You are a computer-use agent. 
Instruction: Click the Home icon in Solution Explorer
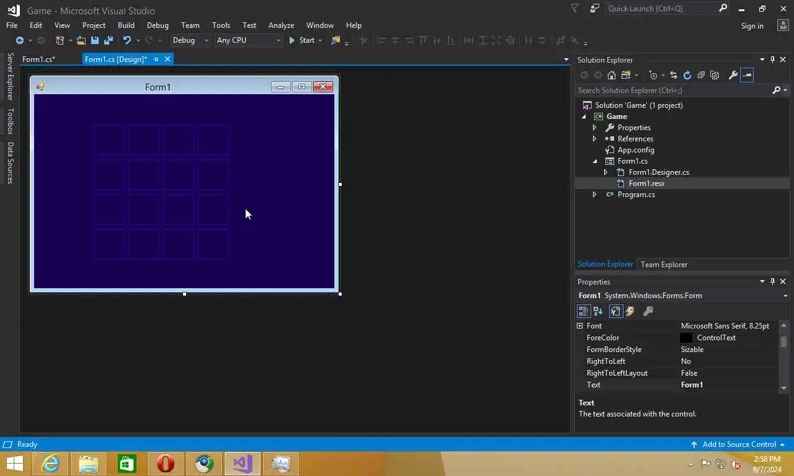point(612,75)
